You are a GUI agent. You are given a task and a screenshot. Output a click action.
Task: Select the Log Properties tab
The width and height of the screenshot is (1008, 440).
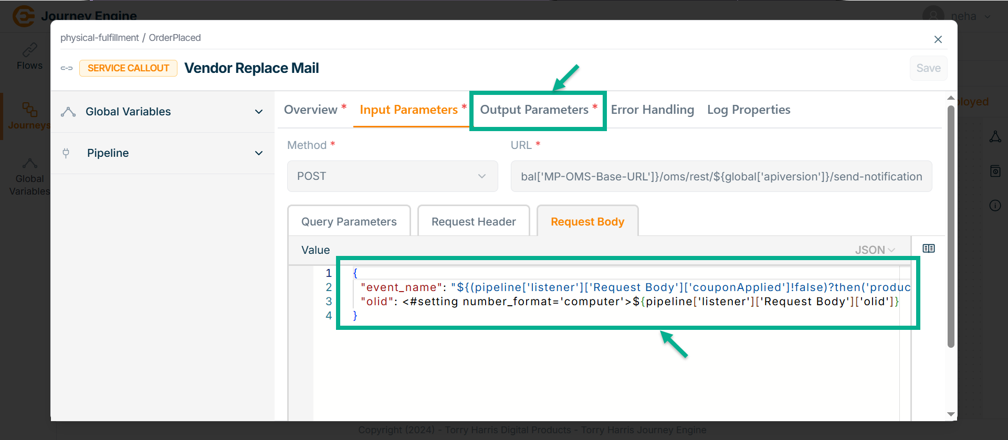[748, 110]
